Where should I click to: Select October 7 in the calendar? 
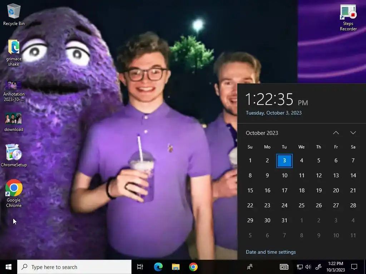353,161
